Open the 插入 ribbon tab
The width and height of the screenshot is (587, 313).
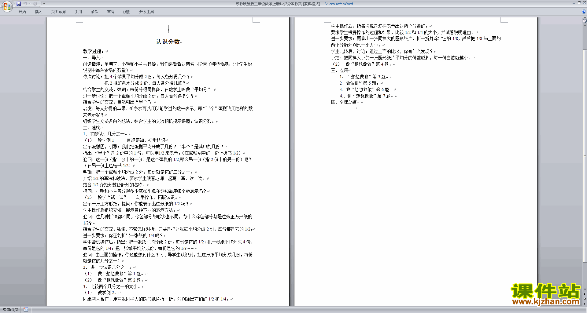[38, 12]
